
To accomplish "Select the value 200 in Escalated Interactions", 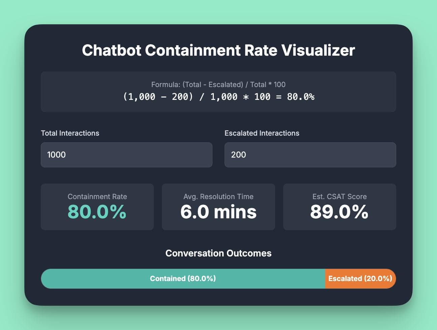I will tap(238, 155).
